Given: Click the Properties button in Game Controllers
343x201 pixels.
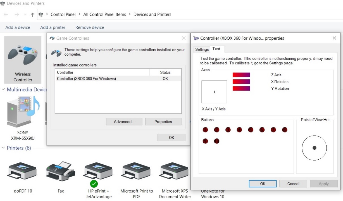Looking at the screenshot, I should (163, 122).
